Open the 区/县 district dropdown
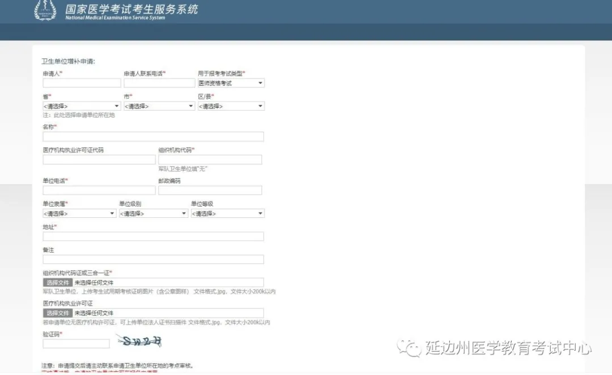Viewport: 612px width, 375px height. coord(231,106)
